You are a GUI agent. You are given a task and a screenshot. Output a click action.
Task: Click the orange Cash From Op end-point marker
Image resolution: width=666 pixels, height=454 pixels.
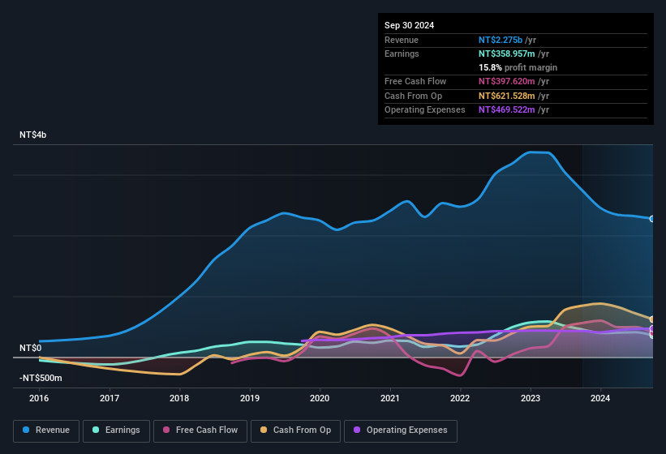(x=652, y=319)
